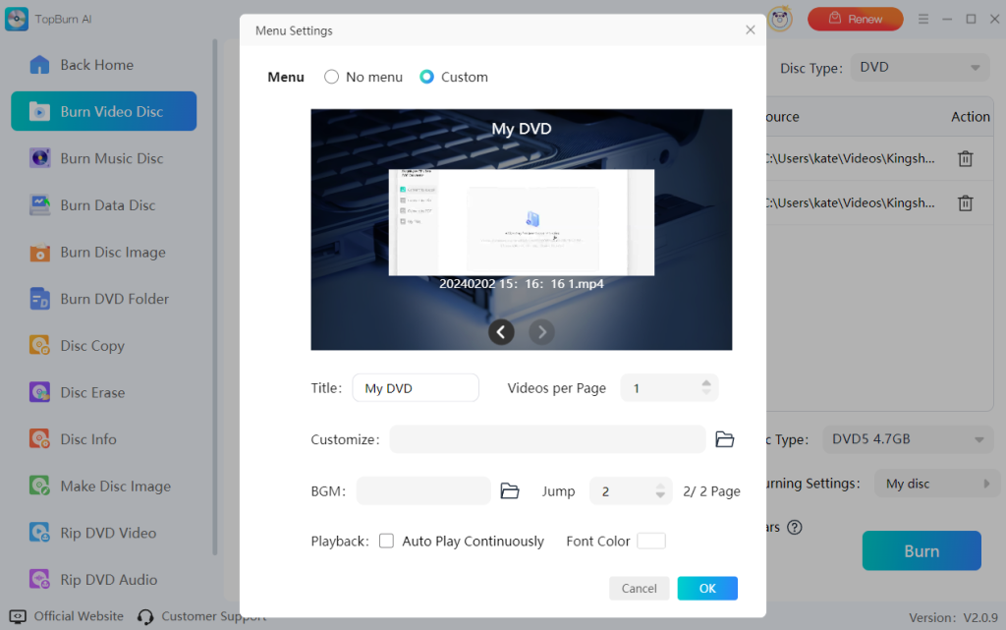Pick a Font Color swatch
The image size is (1006, 630).
point(652,541)
